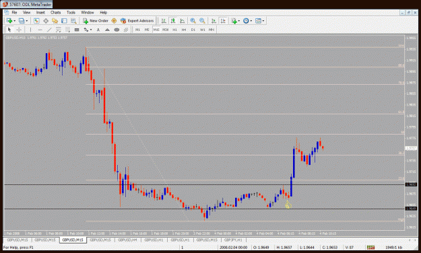The image size is (421, 253).
Task: Open the Insert menu
Action: (40, 12)
